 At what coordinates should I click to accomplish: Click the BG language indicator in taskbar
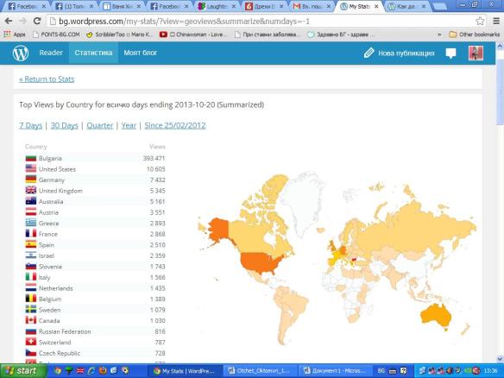click(x=381, y=371)
